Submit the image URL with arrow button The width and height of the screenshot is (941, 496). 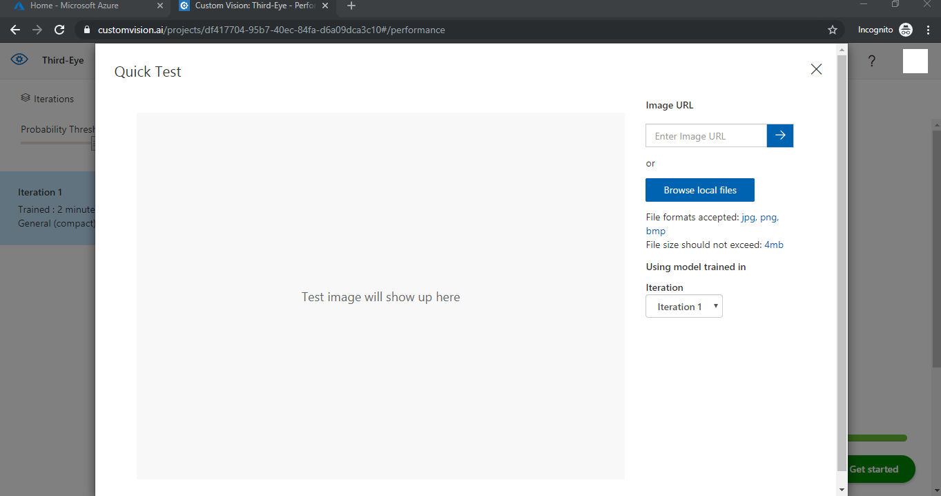click(x=780, y=136)
